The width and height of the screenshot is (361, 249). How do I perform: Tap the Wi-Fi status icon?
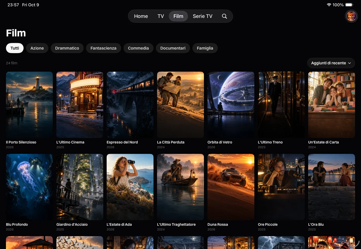click(329, 5)
